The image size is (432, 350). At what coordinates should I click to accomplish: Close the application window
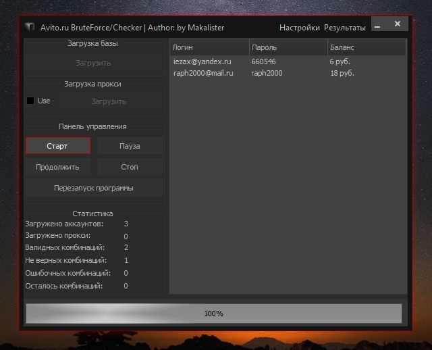pyautogui.click(x=398, y=24)
